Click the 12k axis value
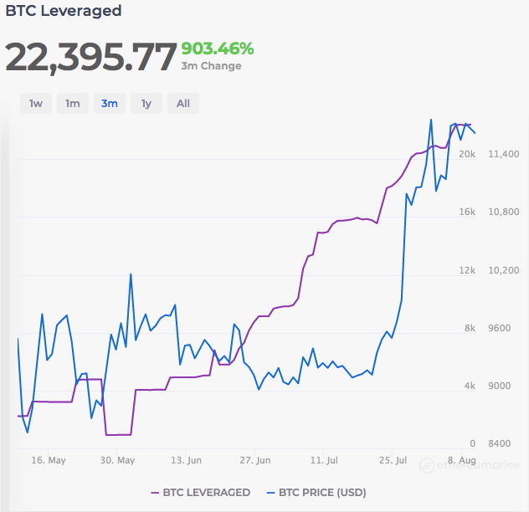The height and width of the screenshot is (512, 529). tap(467, 270)
